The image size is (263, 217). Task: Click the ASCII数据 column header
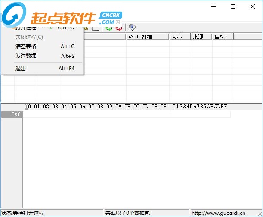point(147,37)
